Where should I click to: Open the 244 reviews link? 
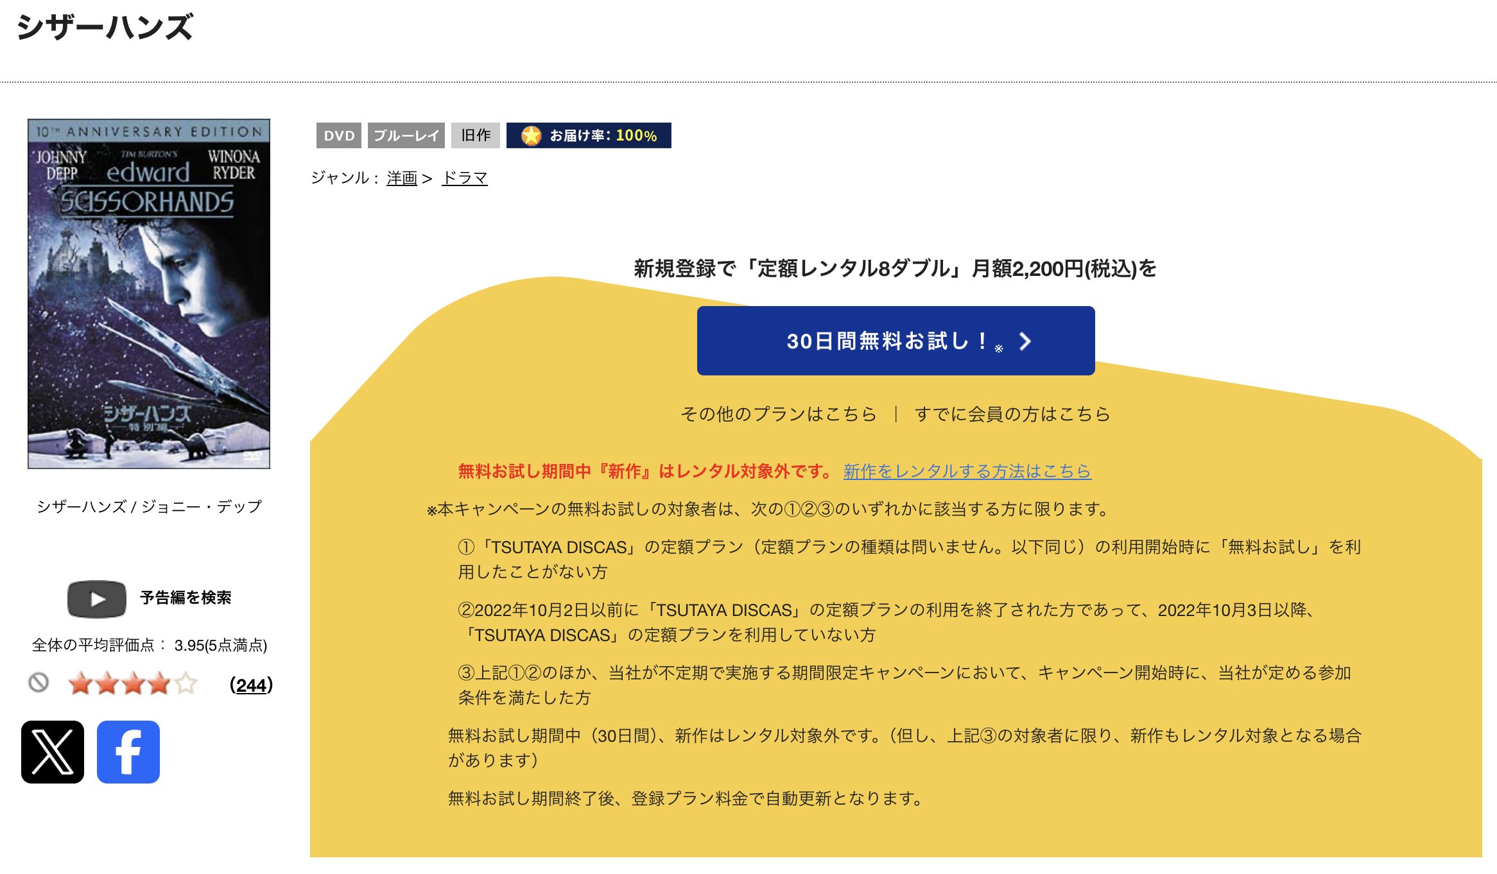pos(251,685)
